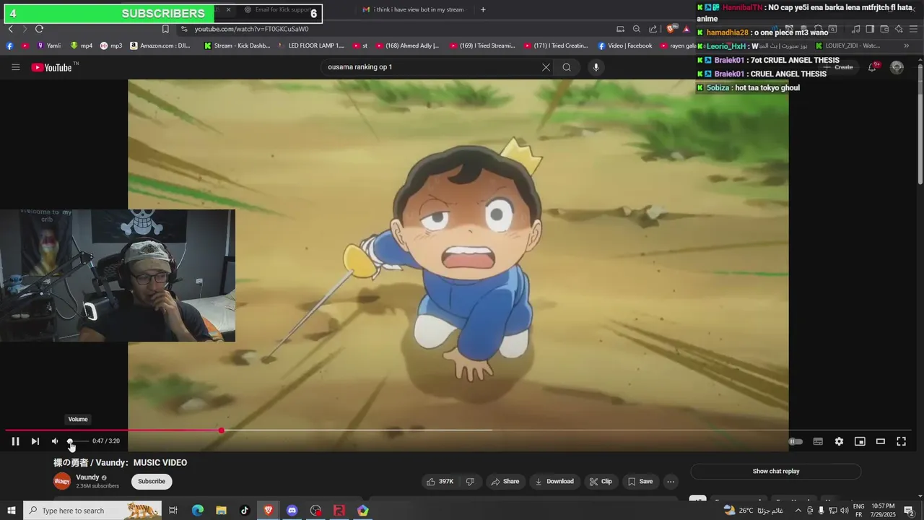Open the Windows Start menu
This screenshot has width=924, height=520.
coord(12,511)
